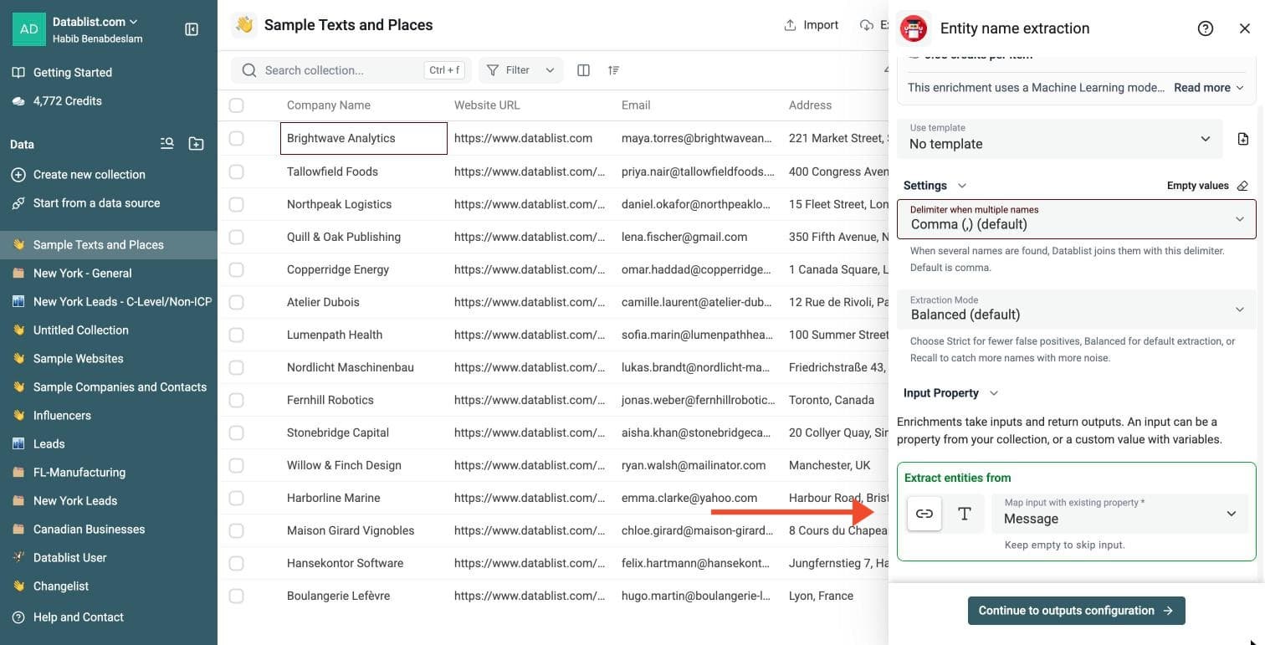This screenshot has width=1265, height=645.
Task: Open the 4,772 Credits item
Action: (x=109, y=101)
